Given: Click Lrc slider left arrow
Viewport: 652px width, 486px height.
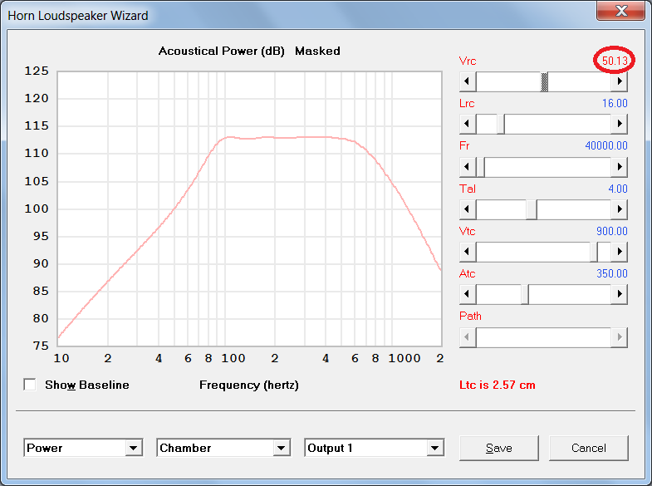Looking at the screenshot, I should [x=468, y=124].
